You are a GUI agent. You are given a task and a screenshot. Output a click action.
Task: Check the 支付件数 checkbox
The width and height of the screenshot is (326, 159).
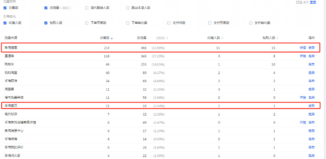pos(169,23)
